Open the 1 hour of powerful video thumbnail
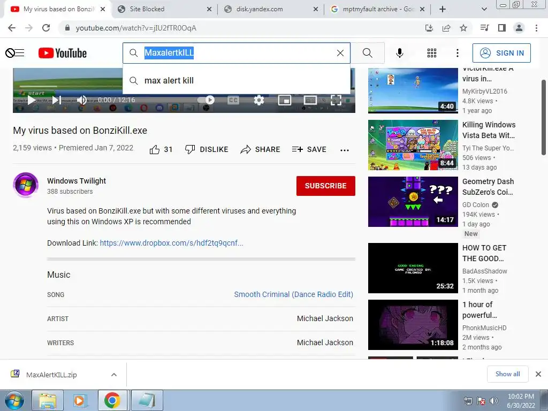Screen dimensions: 548x411 413,325
